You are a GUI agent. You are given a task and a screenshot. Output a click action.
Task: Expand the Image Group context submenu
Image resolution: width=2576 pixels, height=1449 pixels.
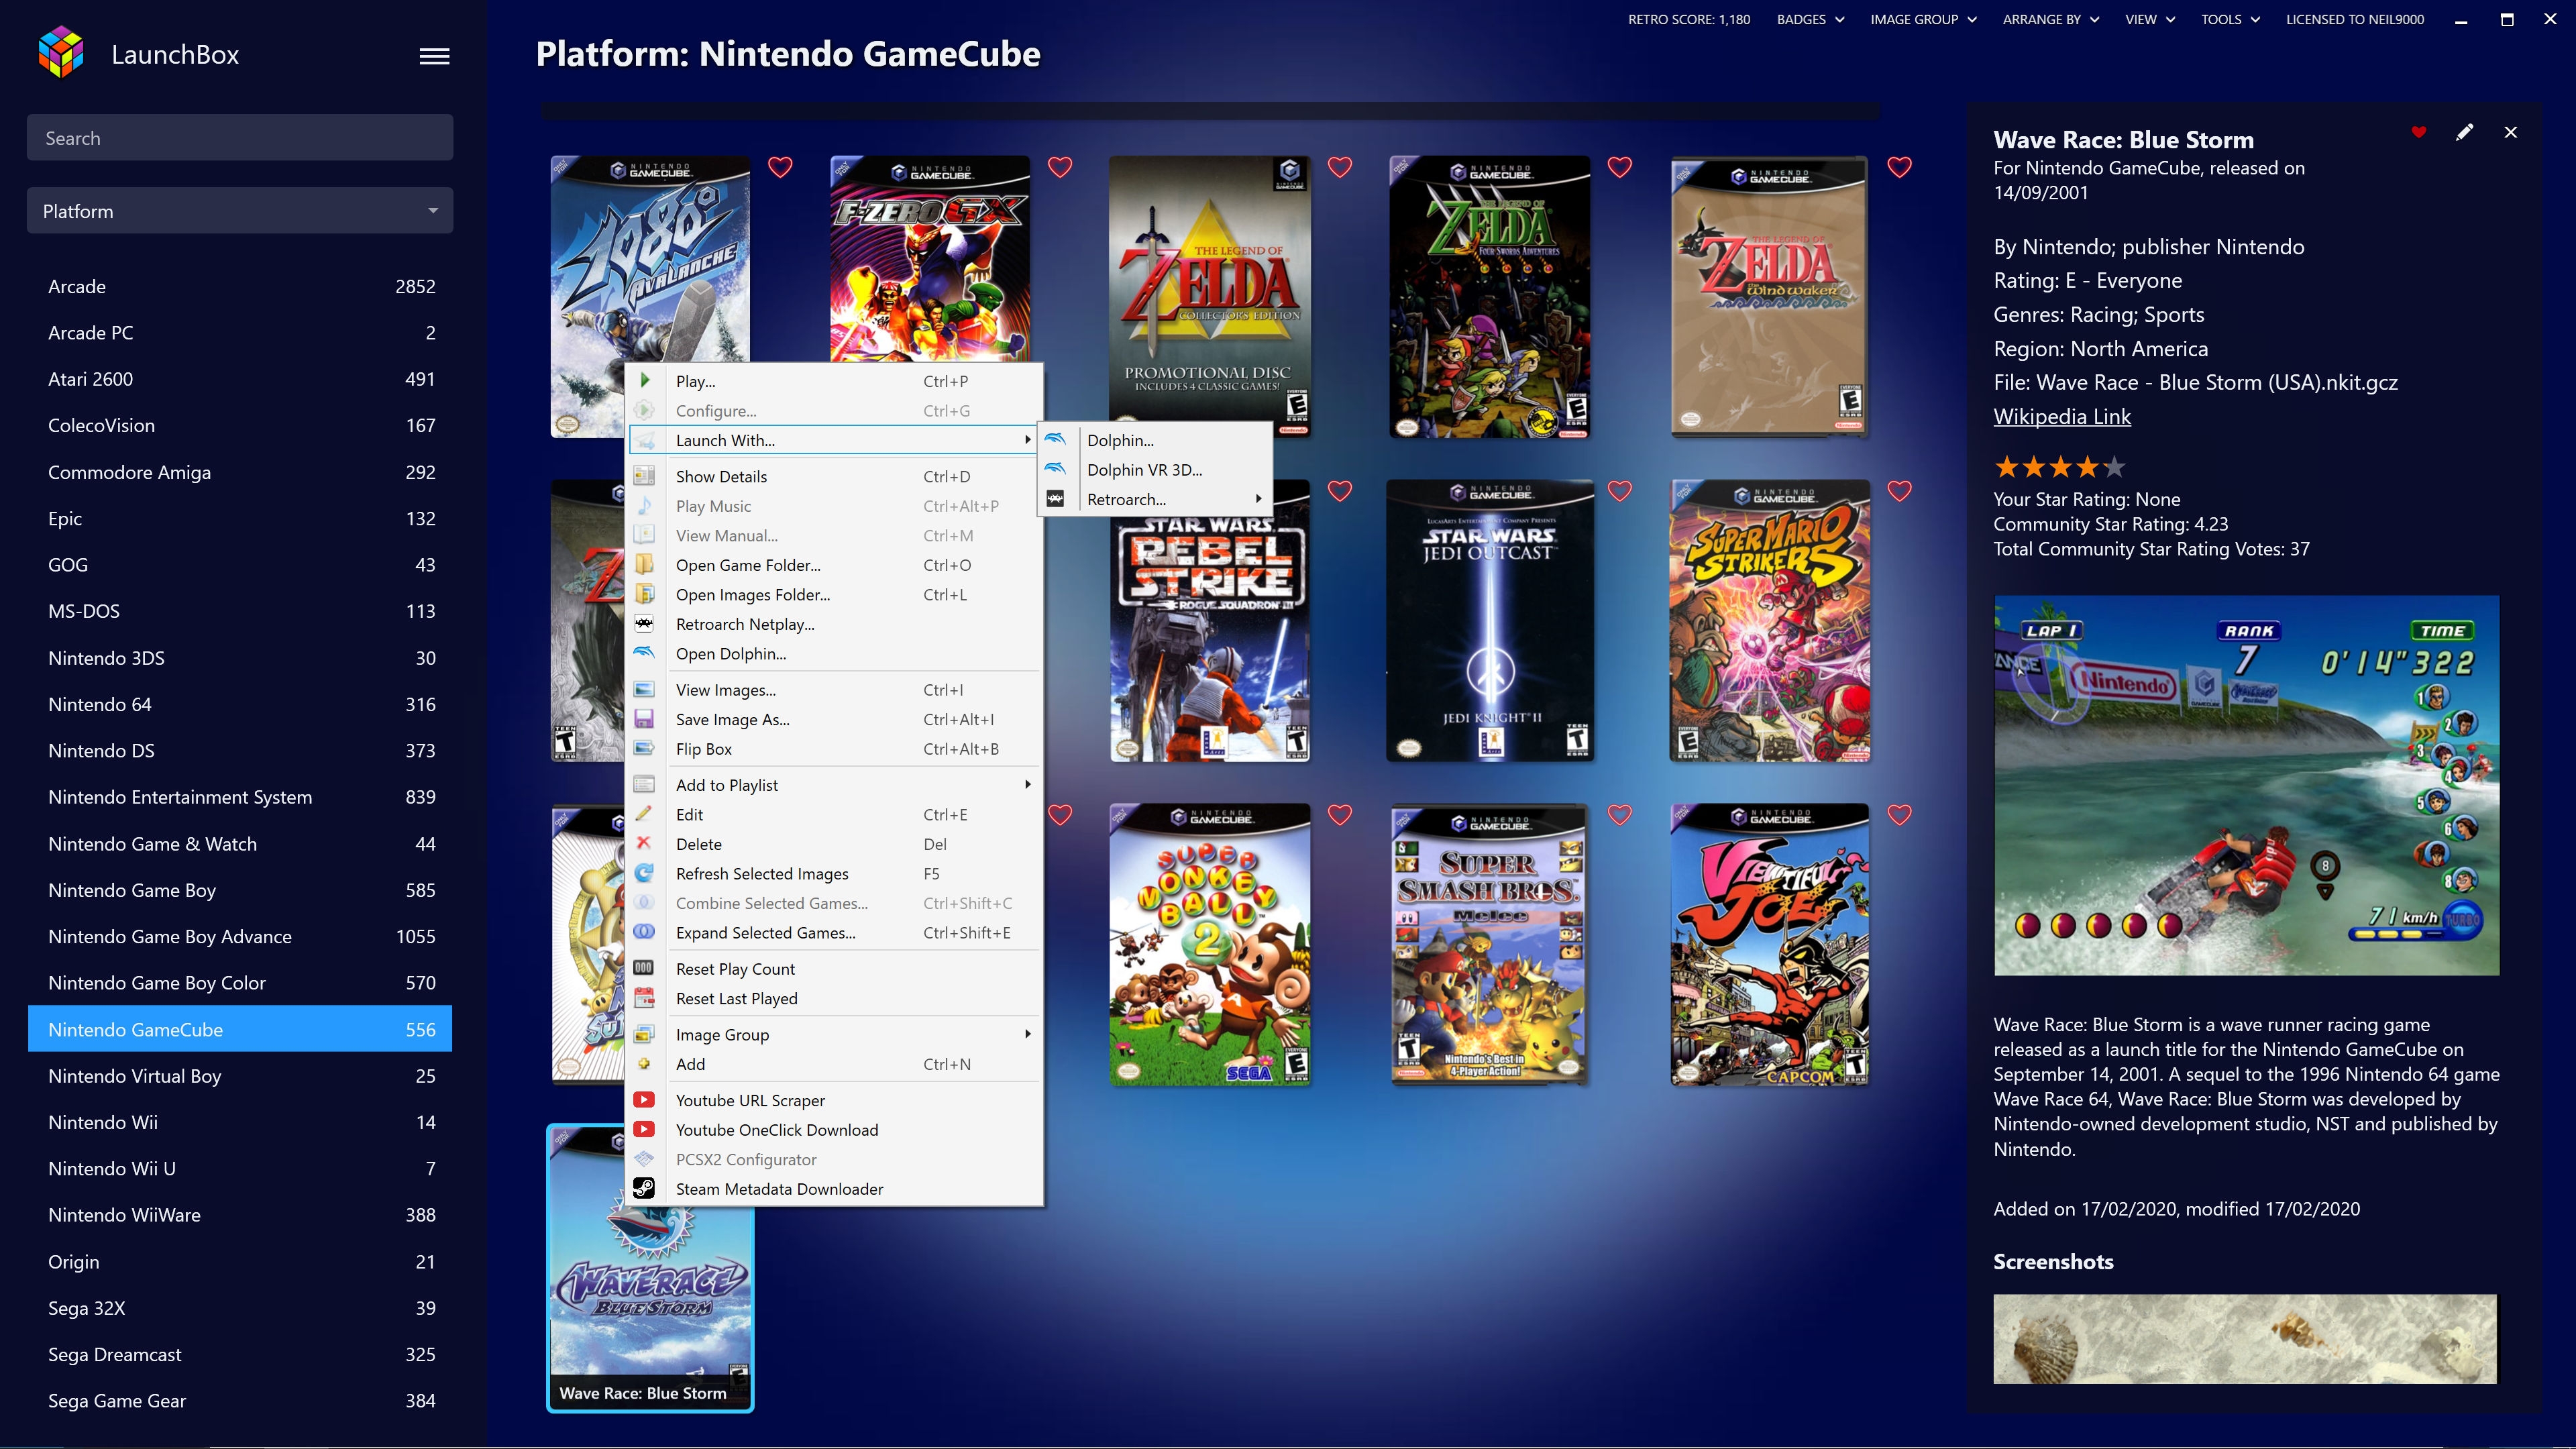pyautogui.click(x=835, y=1034)
